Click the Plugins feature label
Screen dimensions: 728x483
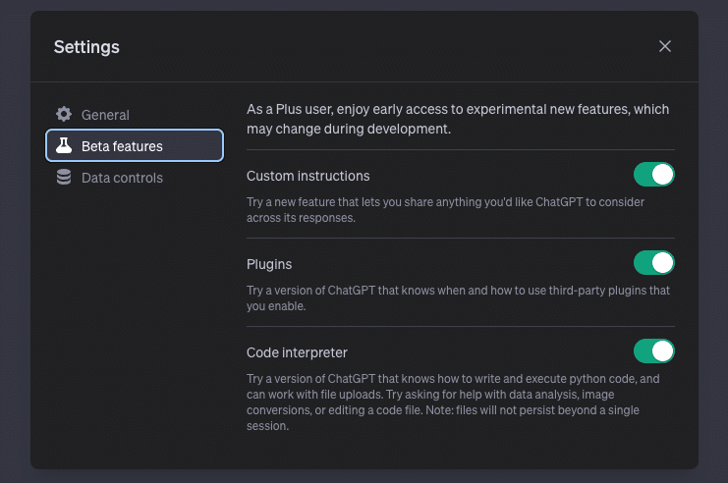coord(269,264)
